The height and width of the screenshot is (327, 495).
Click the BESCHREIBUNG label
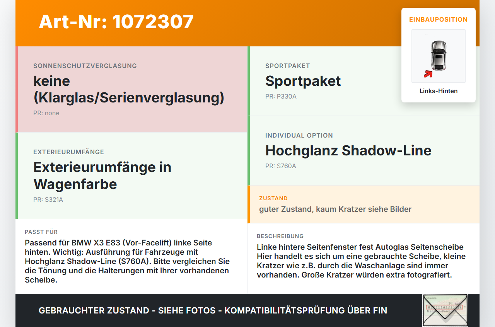pos(280,236)
